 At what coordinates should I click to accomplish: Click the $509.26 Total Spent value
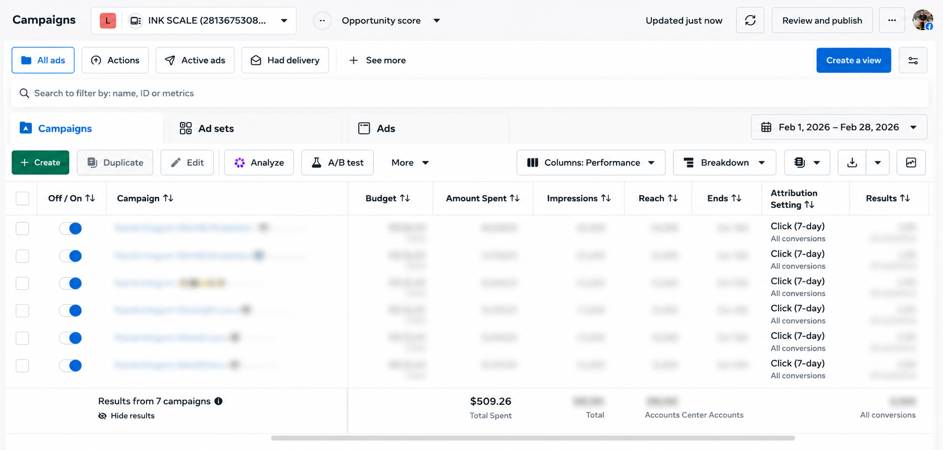pyautogui.click(x=491, y=401)
